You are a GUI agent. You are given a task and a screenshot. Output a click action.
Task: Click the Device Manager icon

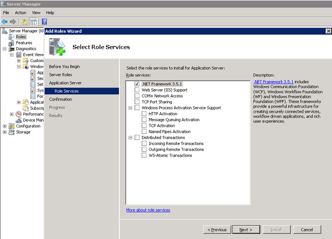pyautogui.click(x=19, y=120)
